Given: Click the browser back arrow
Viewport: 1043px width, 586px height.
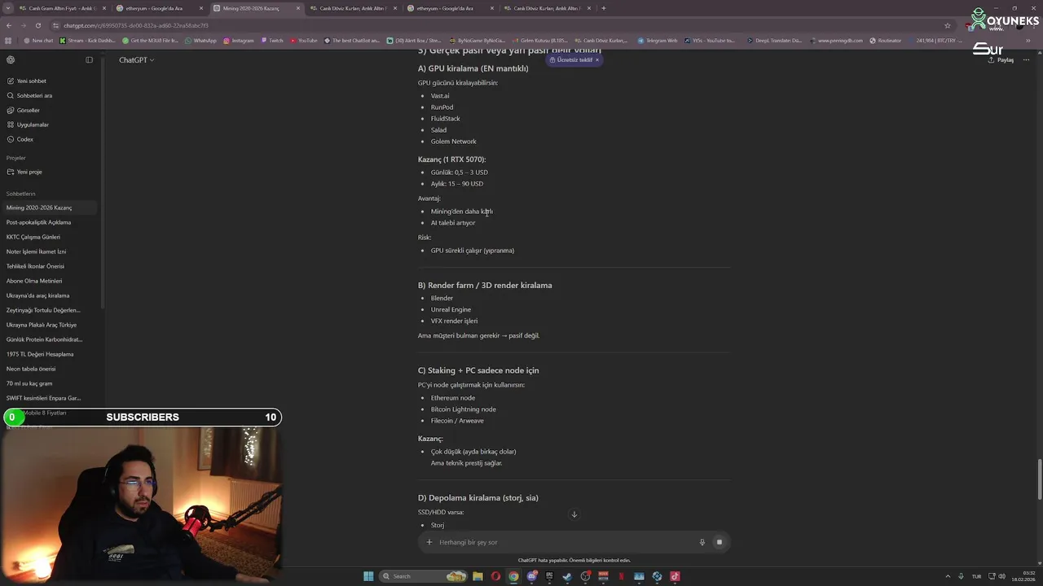Looking at the screenshot, I should click(x=11, y=25).
